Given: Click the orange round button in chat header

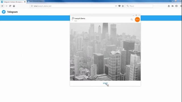Looking at the screenshot, I should pos(137,20).
